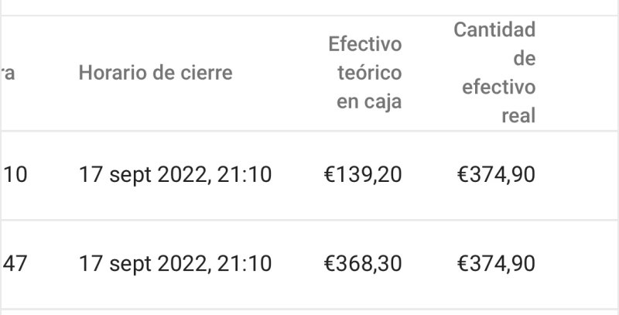Select first row's closing time 17 sept 2022, 21:10
Image resolution: width=619 pixels, height=315 pixels.
click(175, 175)
